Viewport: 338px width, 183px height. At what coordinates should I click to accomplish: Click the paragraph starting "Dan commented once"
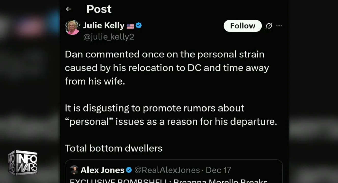coord(167,68)
